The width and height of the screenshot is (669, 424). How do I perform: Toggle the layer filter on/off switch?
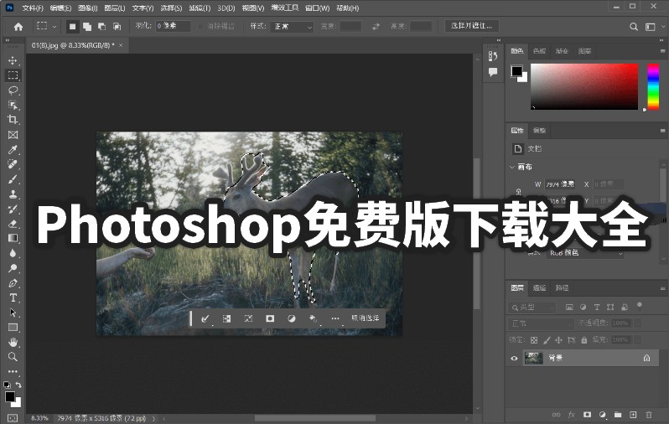pos(639,305)
